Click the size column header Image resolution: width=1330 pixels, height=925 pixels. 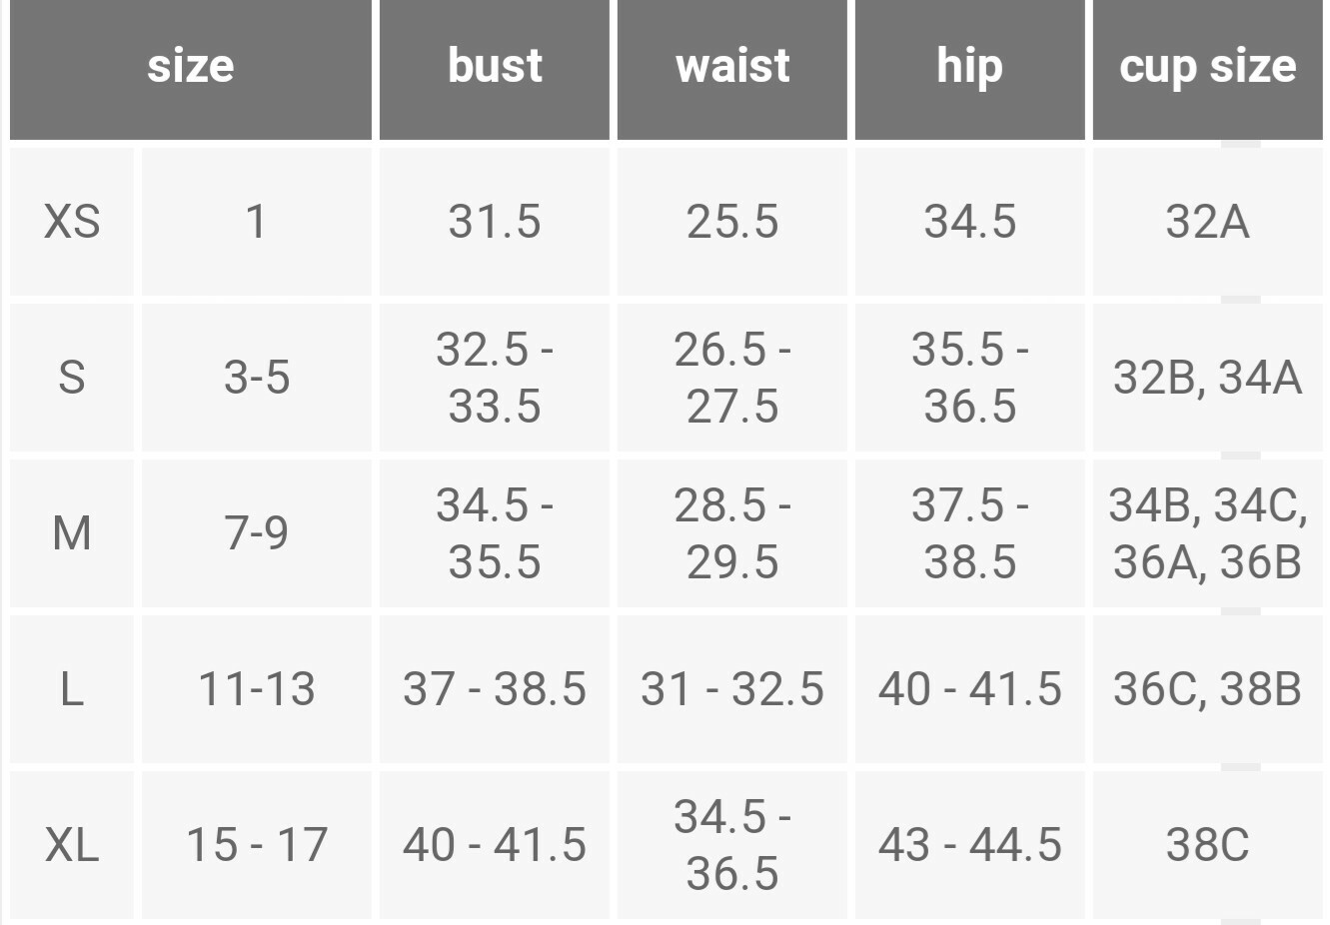coord(191,69)
